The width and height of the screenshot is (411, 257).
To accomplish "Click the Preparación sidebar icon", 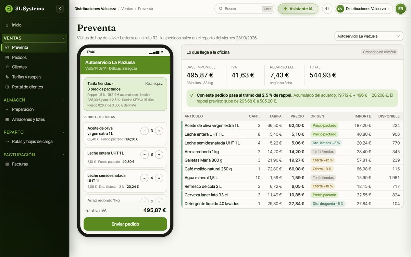I will pyautogui.click(x=7, y=109).
